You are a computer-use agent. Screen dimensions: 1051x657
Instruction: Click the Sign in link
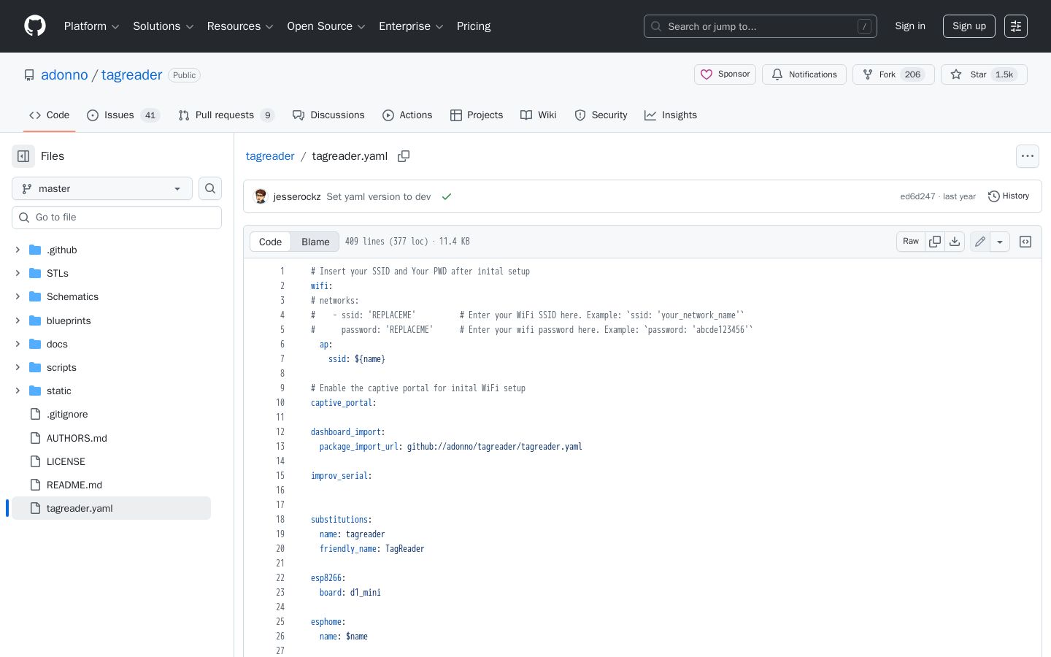pyautogui.click(x=910, y=26)
